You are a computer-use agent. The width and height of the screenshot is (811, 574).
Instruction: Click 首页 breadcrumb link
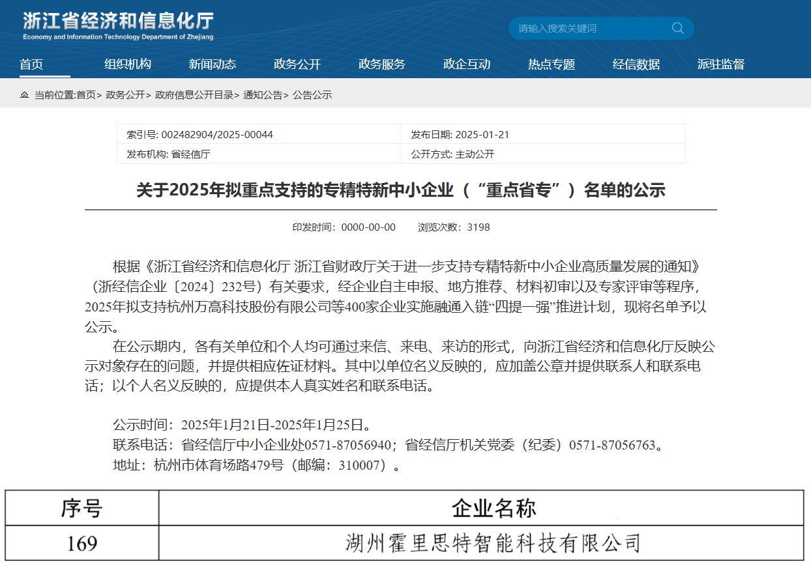[85, 95]
